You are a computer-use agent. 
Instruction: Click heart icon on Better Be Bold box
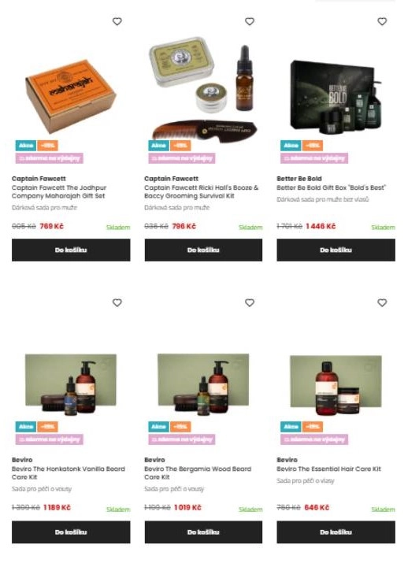pos(382,22)
